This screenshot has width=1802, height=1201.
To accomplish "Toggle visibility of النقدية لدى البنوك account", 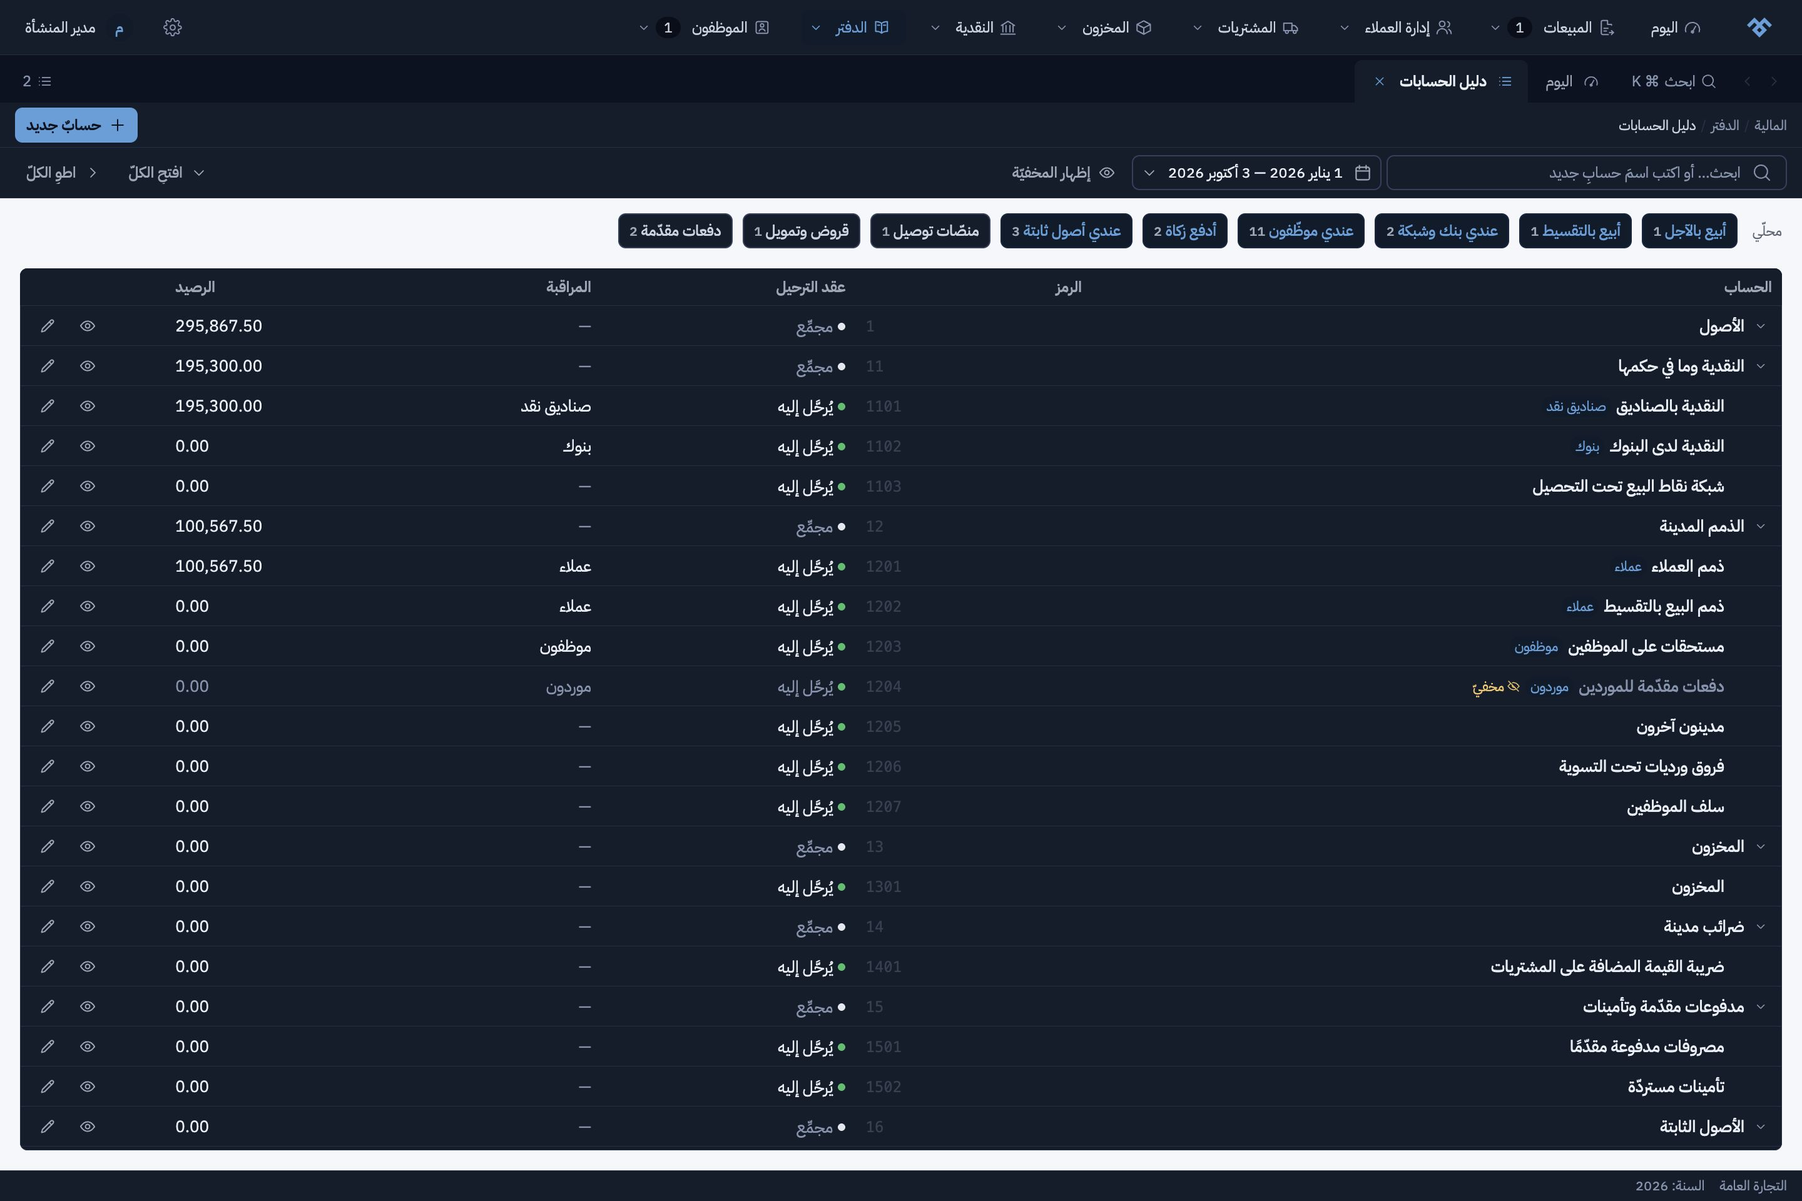I will pyautogui.click(x=88, y=446).
